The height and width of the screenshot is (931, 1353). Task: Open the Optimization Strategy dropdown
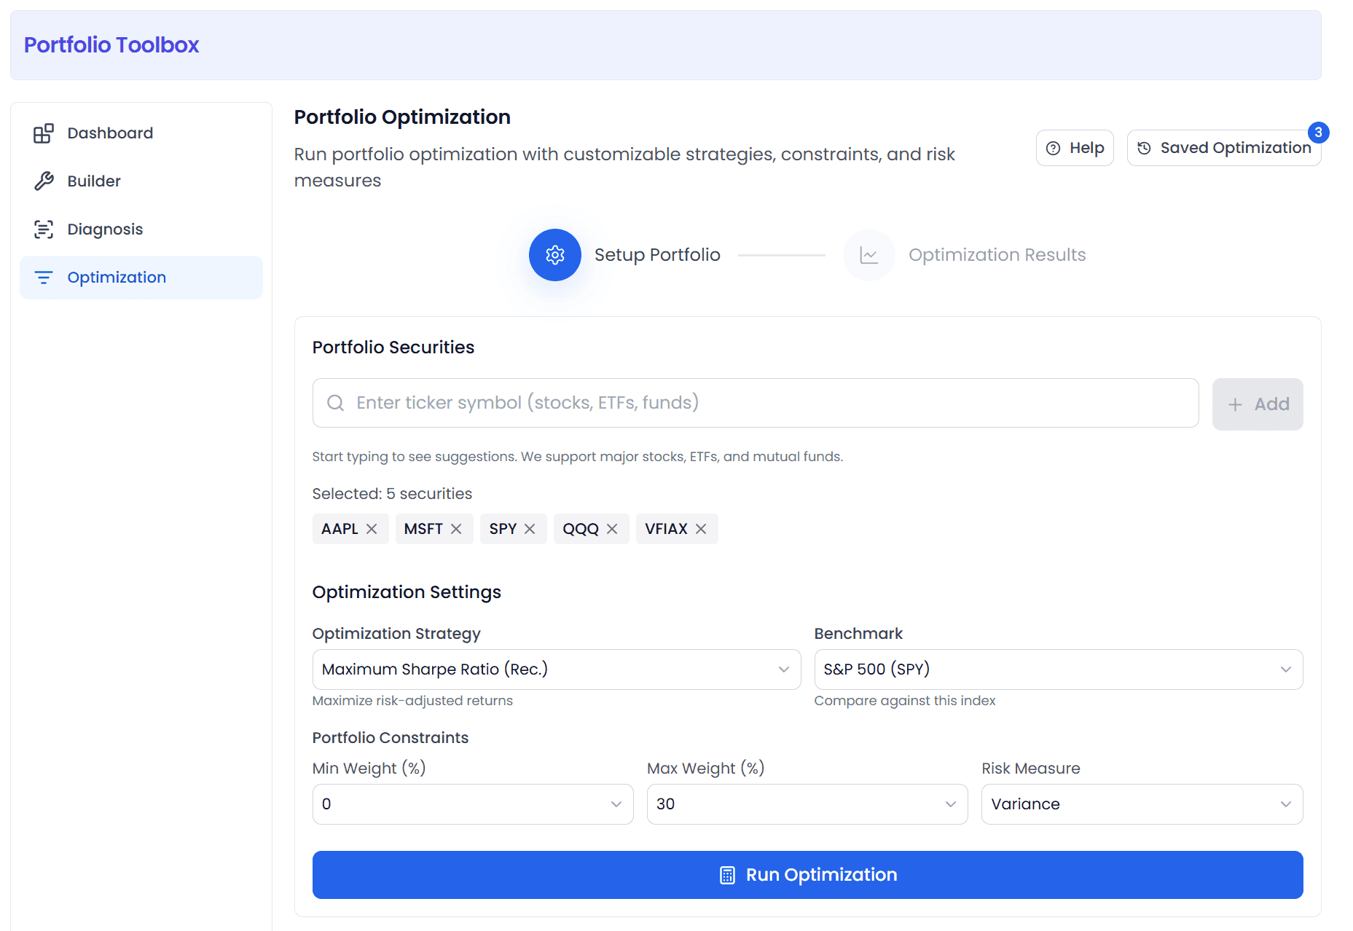pos(557,669)
